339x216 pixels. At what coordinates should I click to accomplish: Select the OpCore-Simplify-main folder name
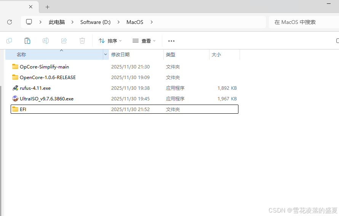click(x=44, y=67)
